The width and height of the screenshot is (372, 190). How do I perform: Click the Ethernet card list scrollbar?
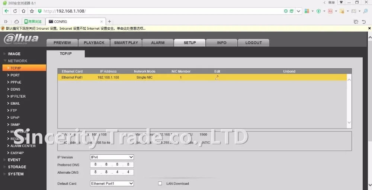349,101
